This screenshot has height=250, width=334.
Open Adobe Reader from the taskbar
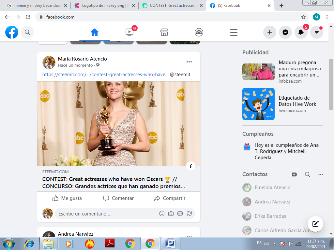(x=110, y=243)
